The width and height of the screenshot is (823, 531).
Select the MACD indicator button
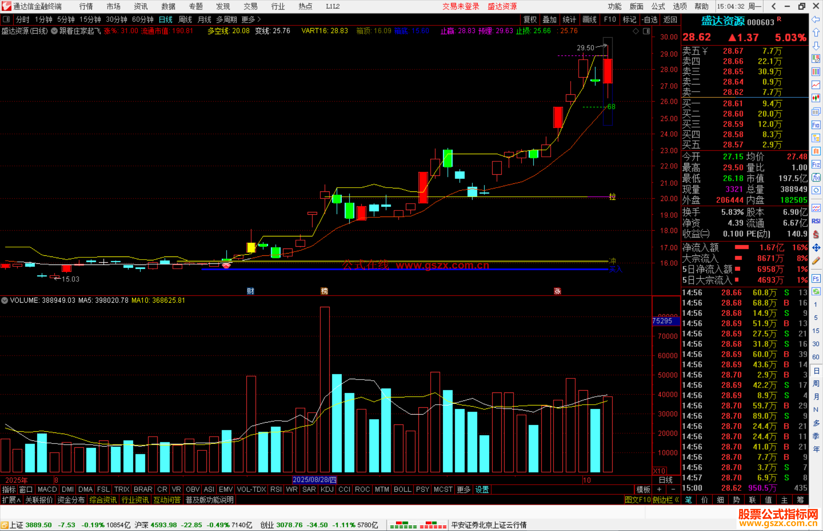coord(47,489)
